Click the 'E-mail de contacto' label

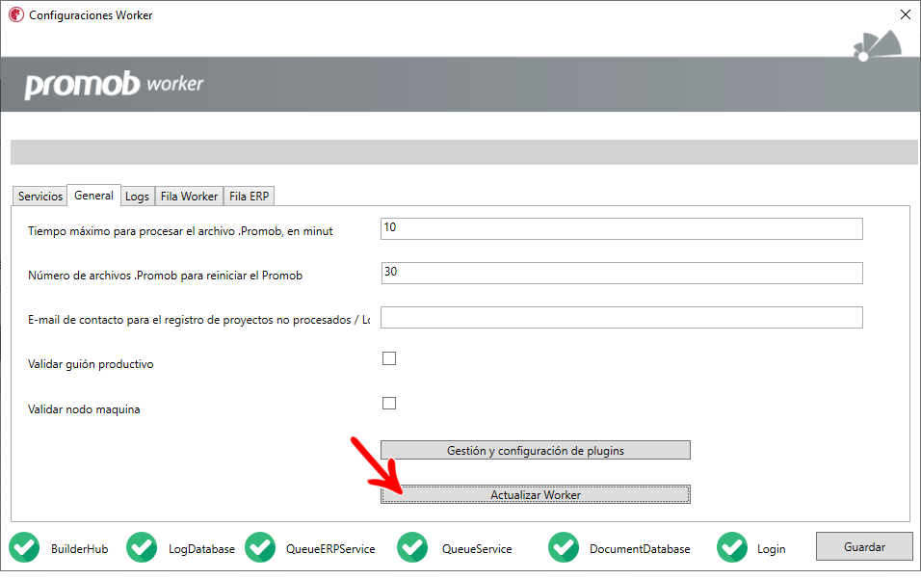pos(198,320)
